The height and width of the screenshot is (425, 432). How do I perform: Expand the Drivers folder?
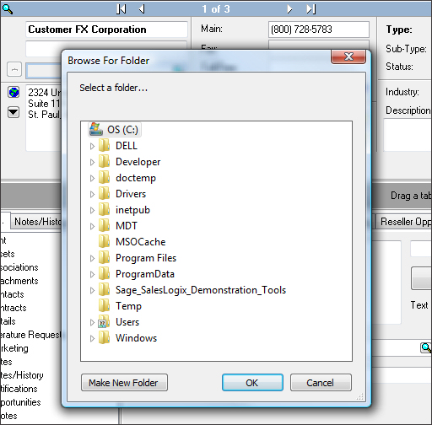pos(92,194)
